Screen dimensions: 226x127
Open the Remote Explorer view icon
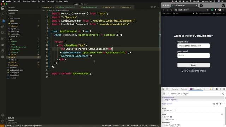3,32
